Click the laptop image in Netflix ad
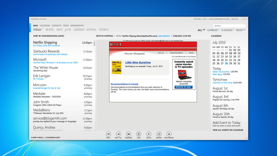The width and height of the screenshot is (277, 156). pos(184,75)
